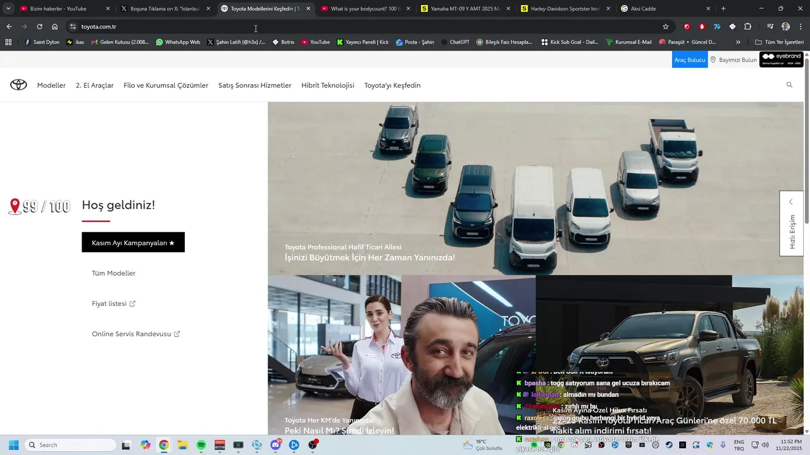Click the browser back arrow
Viewport: 810px width, 455px height.
point(9,27)
